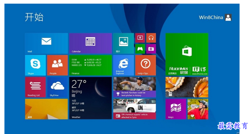Image resolution: width=250 pixels, height=134 pixels.
Task: Open the Calendar tile
Action: pos(91,43)
